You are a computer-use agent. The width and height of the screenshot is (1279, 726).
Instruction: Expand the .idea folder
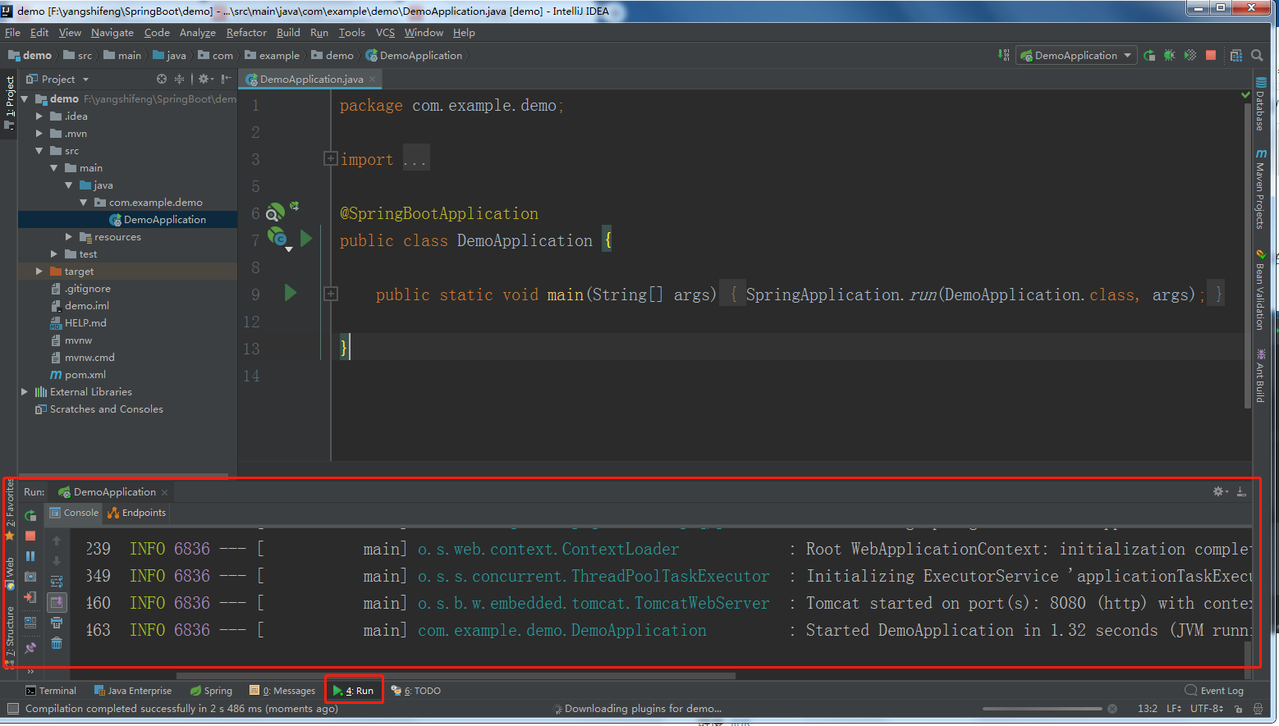click(39, 116)
